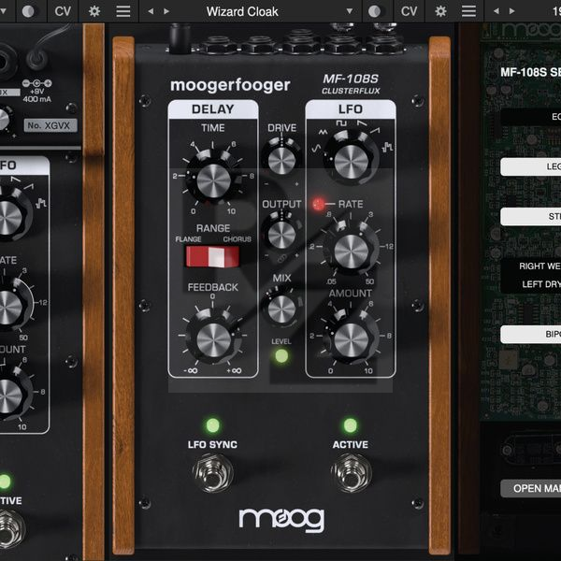Click the Delay TIME knob
The height and width of the screenshot is (561, 561).
[213, 180]
